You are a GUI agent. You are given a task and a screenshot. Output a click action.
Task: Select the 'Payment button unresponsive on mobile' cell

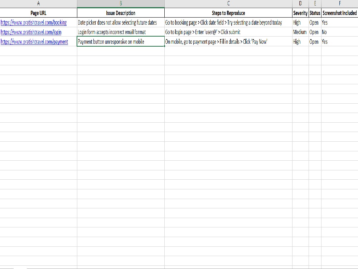point(121,41)
